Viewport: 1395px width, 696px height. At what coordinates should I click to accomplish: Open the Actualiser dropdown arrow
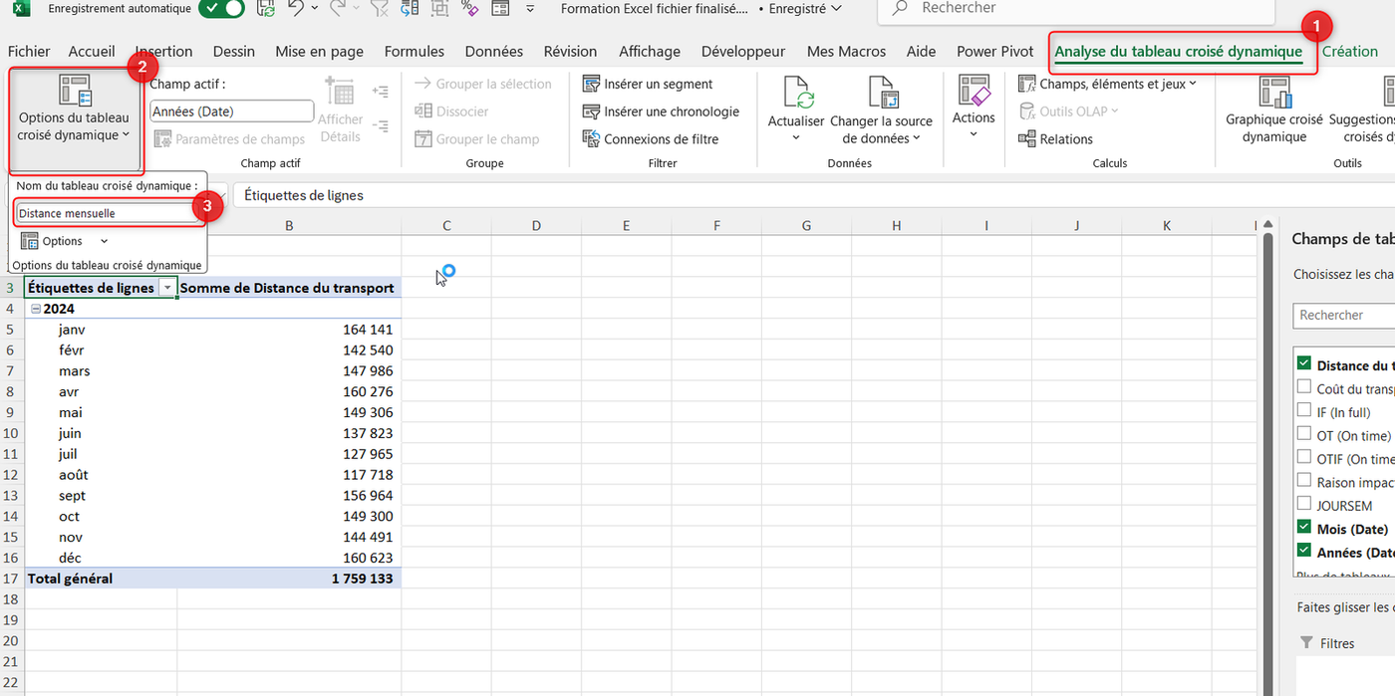coord(796,137)
